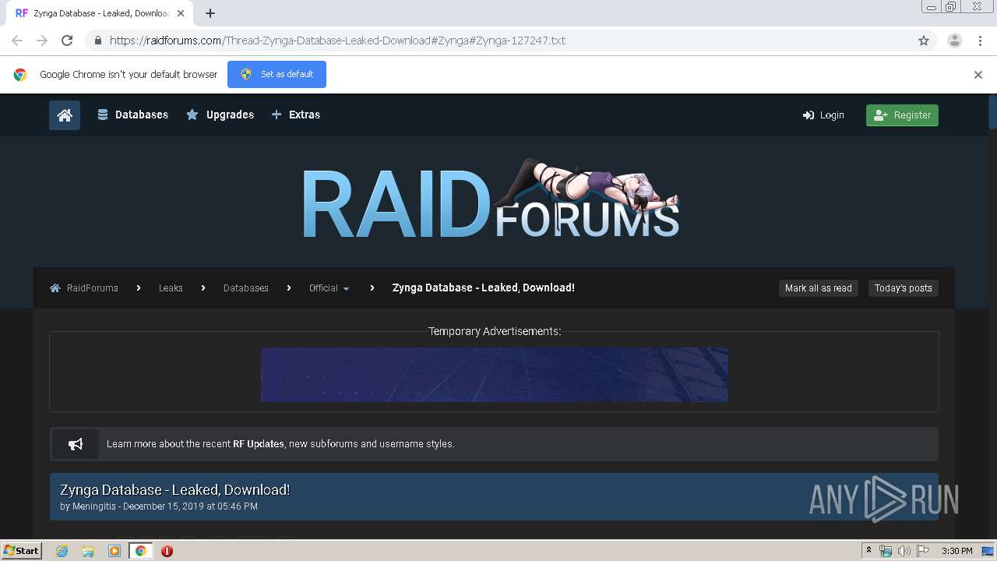
Task: Open media player from taskbar
Action: pos(114,551)
